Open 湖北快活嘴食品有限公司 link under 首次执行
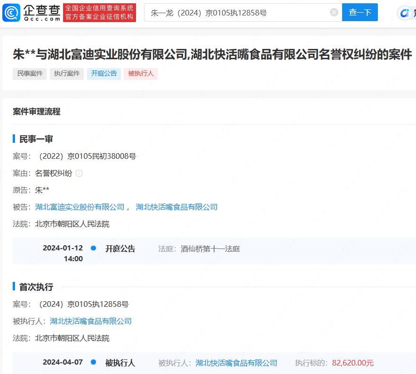416x374 pixels. 91,321
